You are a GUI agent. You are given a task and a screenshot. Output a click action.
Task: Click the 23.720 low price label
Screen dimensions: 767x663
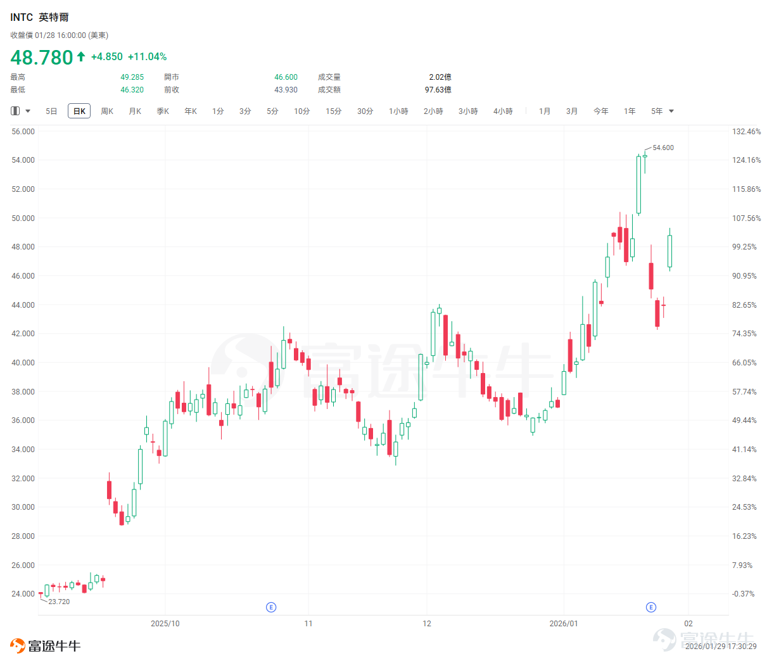(59, 602)
